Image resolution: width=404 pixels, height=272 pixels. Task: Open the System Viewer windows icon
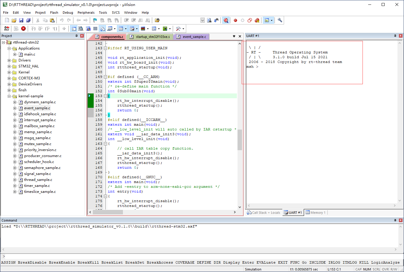pos(165,29)
